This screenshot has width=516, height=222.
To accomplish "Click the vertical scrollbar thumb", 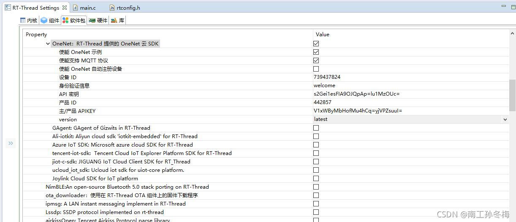I will 513,95.
